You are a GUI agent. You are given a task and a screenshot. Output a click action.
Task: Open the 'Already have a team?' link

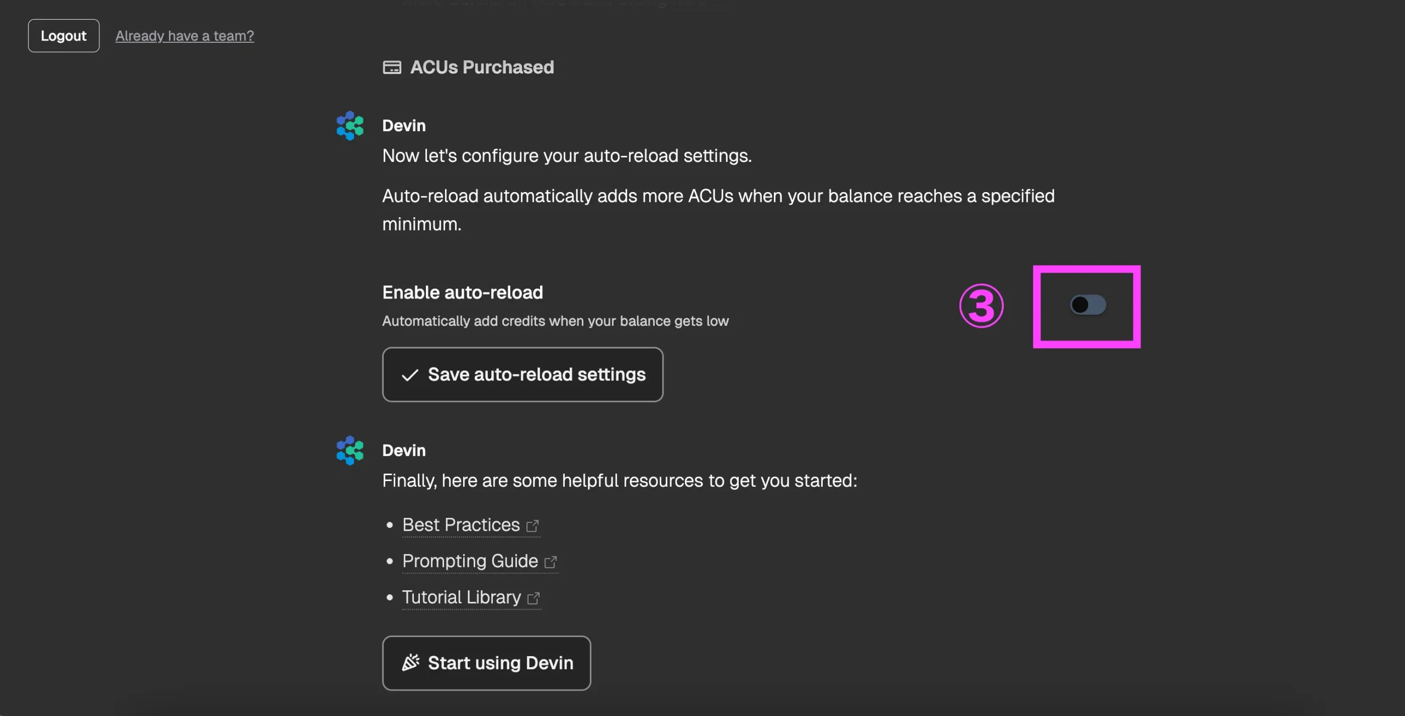184,36
